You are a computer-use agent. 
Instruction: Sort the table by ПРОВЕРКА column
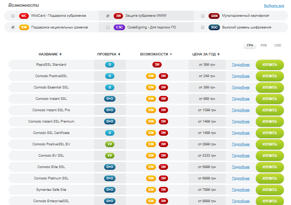[x=109, y=54]
